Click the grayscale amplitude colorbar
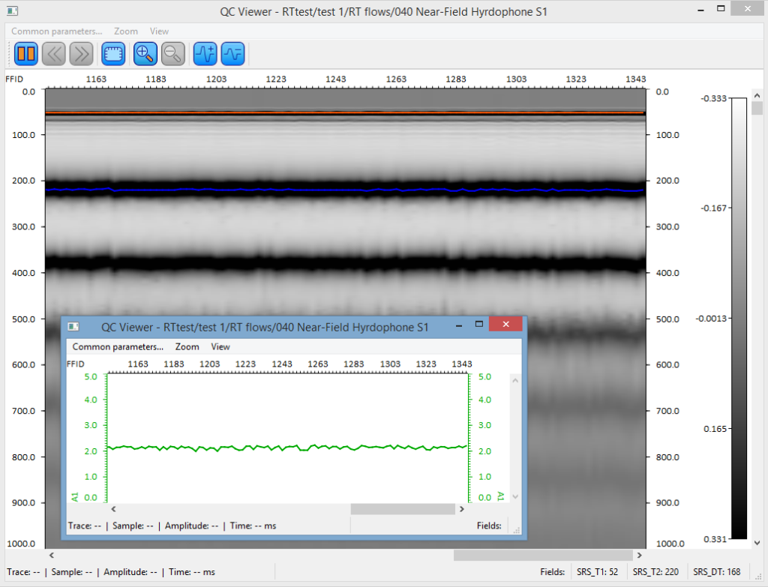The width and height of the screenshot is (768, 587). coord(739,315)
